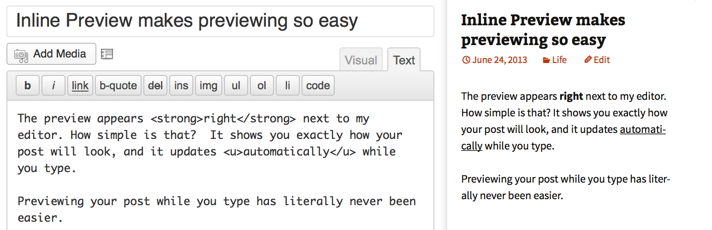The height and width of the screenshot is (230, 712).
Task: Insert an image with the img button
Action: click(208, 86)
